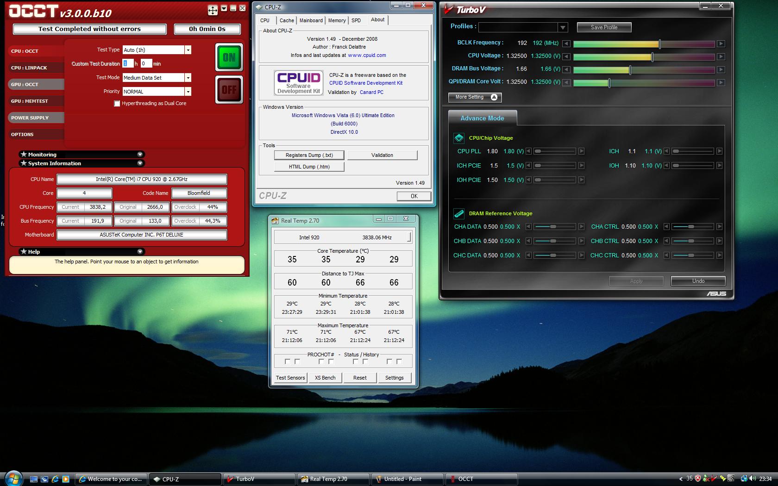Click the XS Bench button
Screen dimensions: 778x486
click(325, 378)
